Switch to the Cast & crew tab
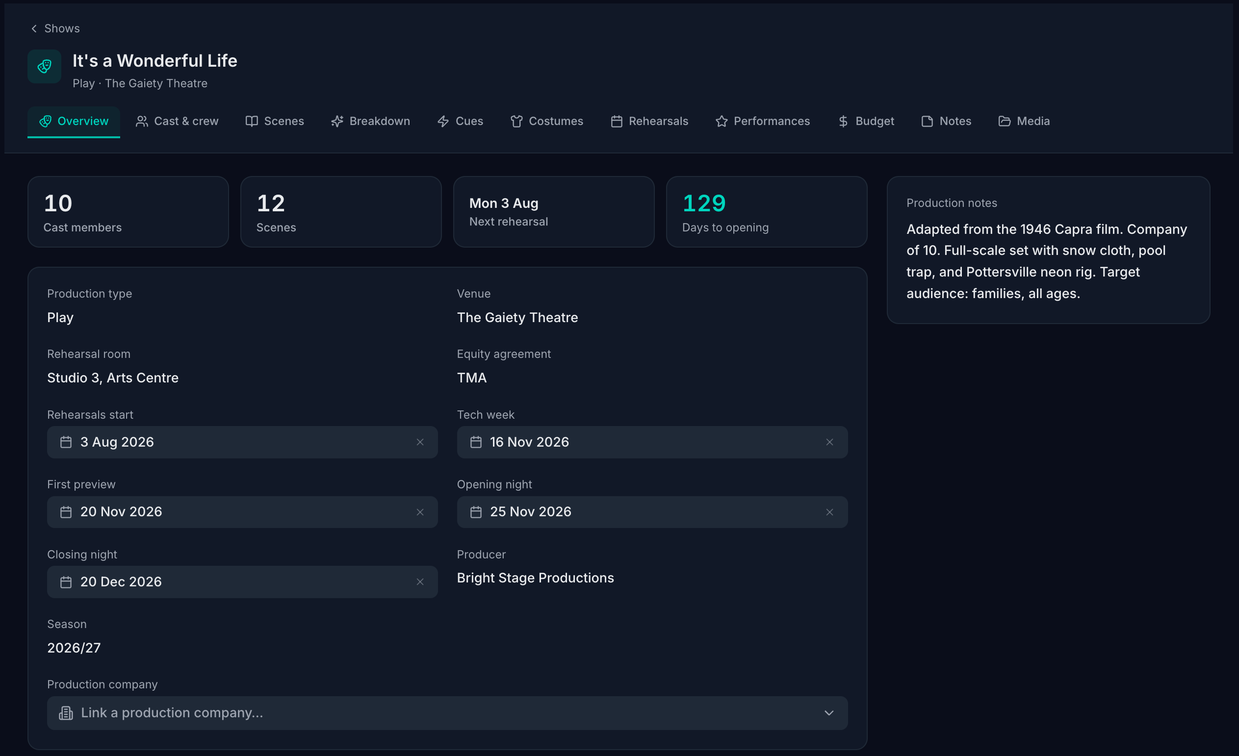The width and height of the screenshot is (1239, 756). pyautogui.click(x=177, y=121)
